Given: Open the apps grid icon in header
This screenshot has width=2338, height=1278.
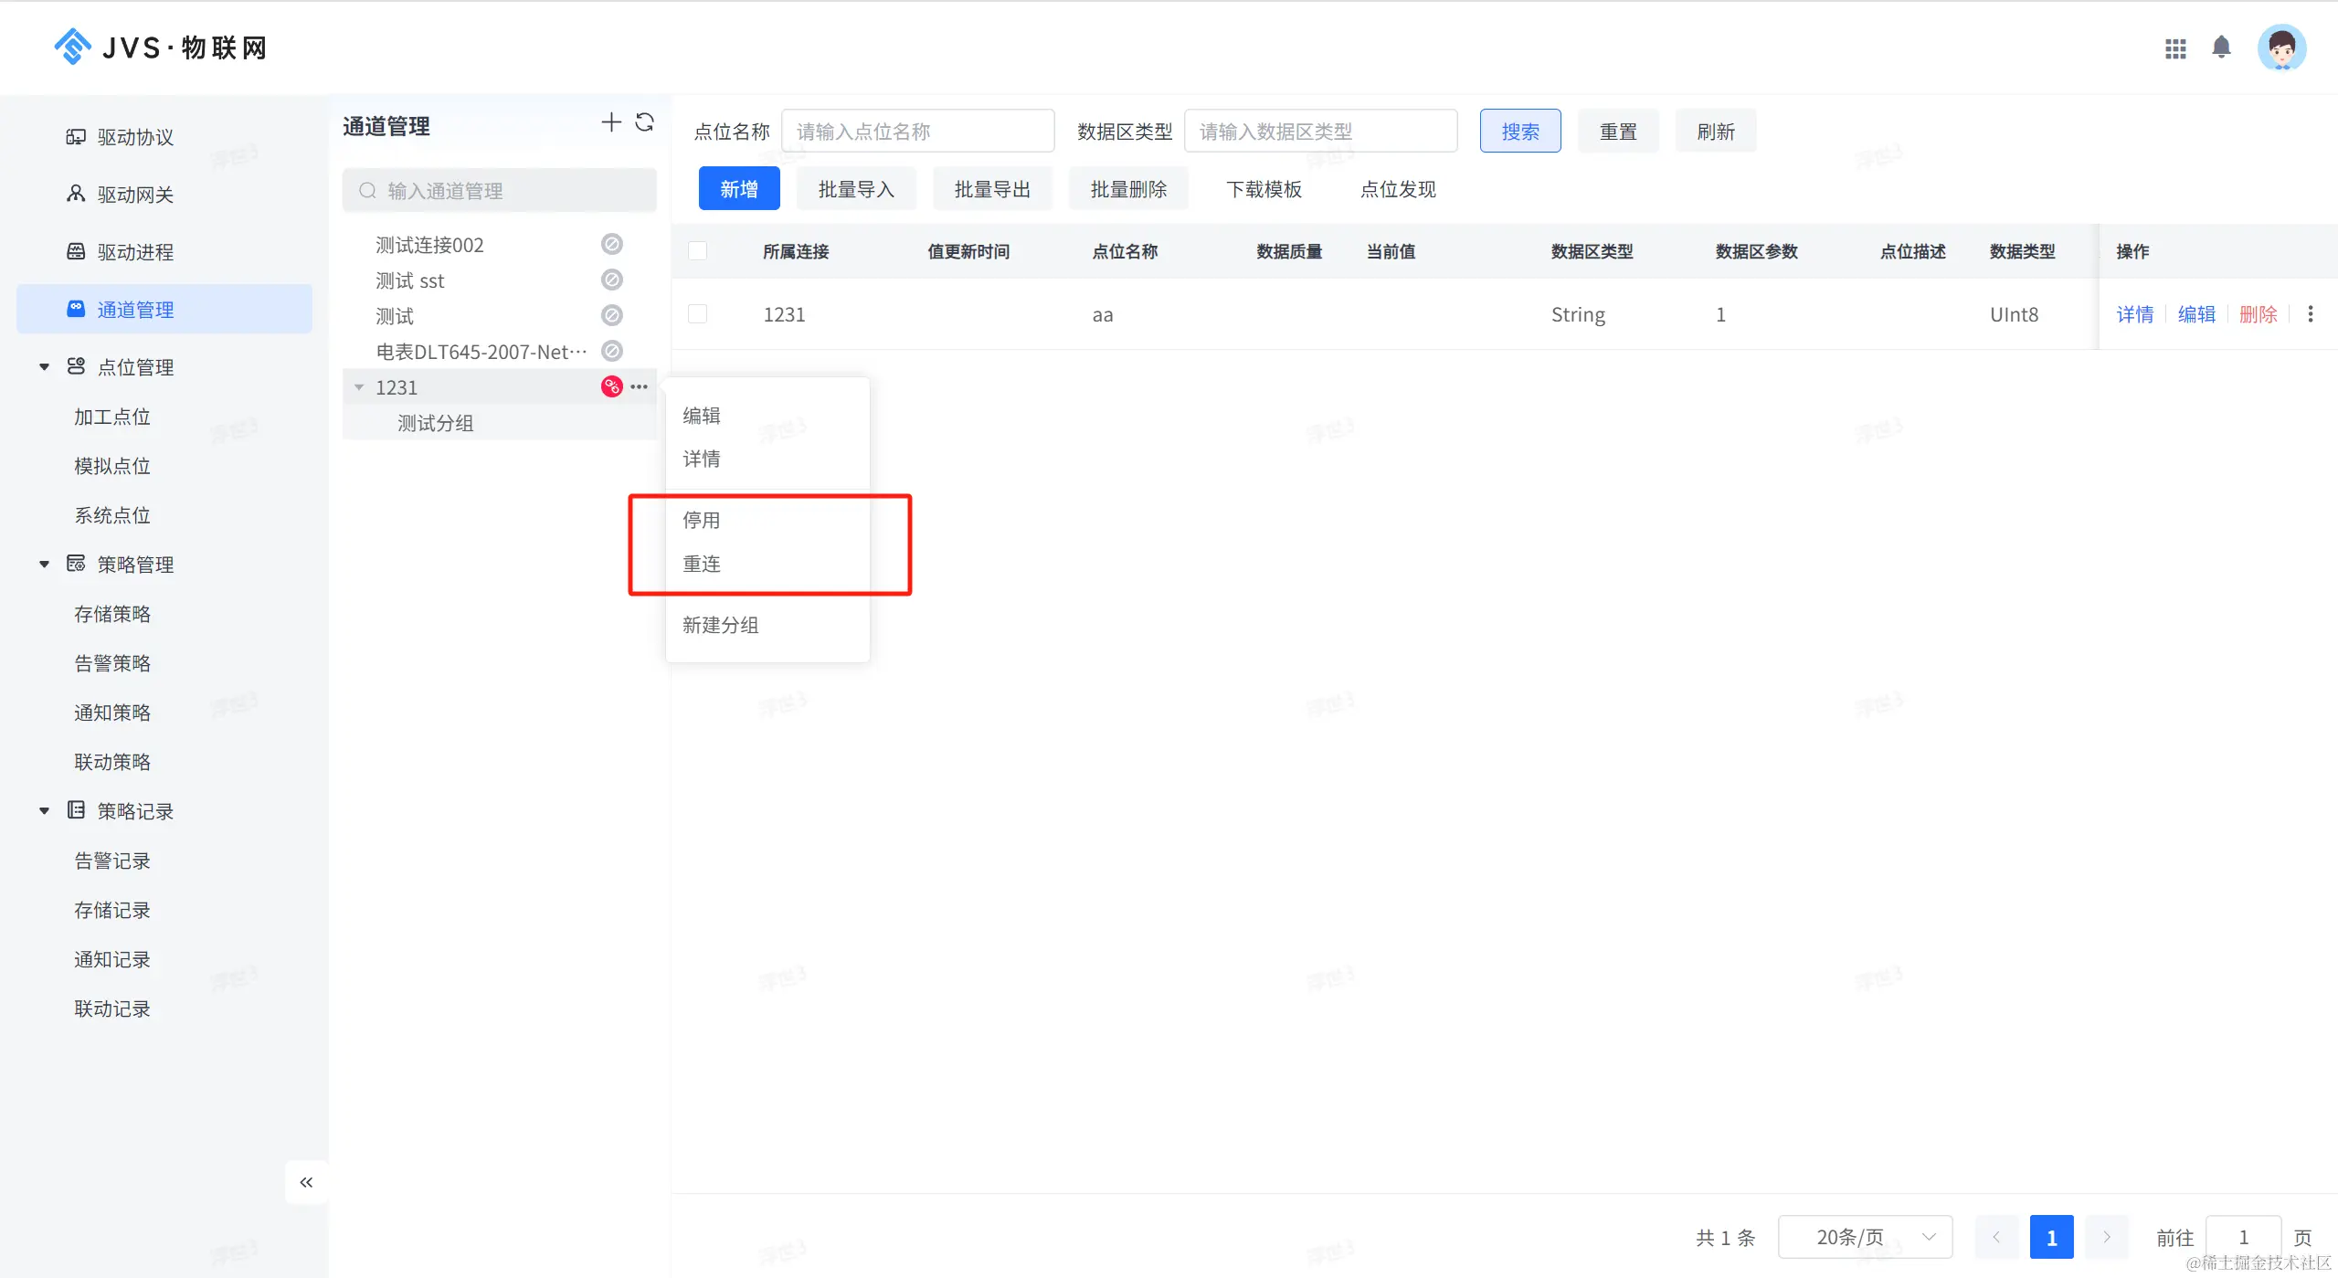Looking at the screenshot, I should pos(2175,48).
